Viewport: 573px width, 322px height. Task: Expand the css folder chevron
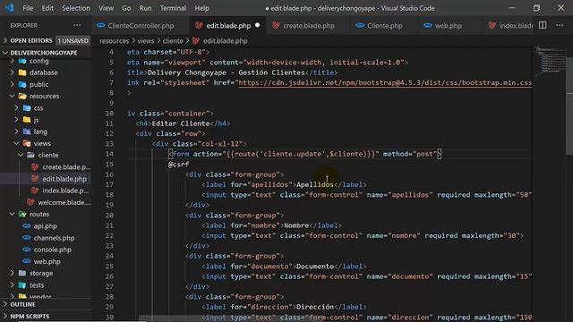(x=17, y=108)
